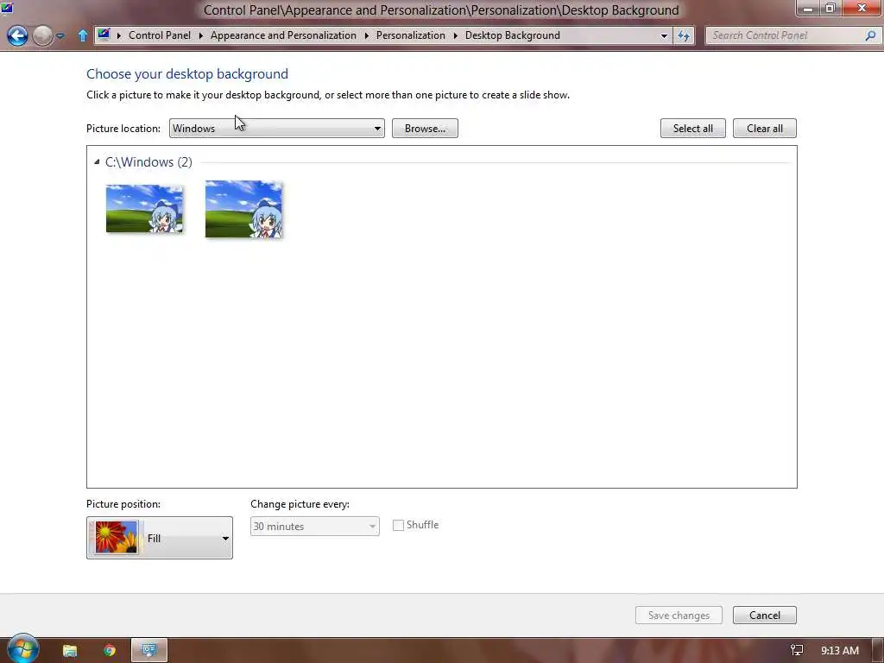Click the 'Change picture every:' label

tap(300, 504)
